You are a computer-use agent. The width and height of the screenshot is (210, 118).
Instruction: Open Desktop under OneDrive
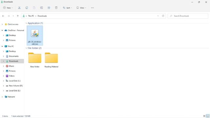(x=12, y=35)
